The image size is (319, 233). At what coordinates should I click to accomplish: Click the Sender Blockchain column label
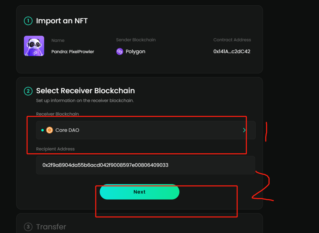pos(136,40)
